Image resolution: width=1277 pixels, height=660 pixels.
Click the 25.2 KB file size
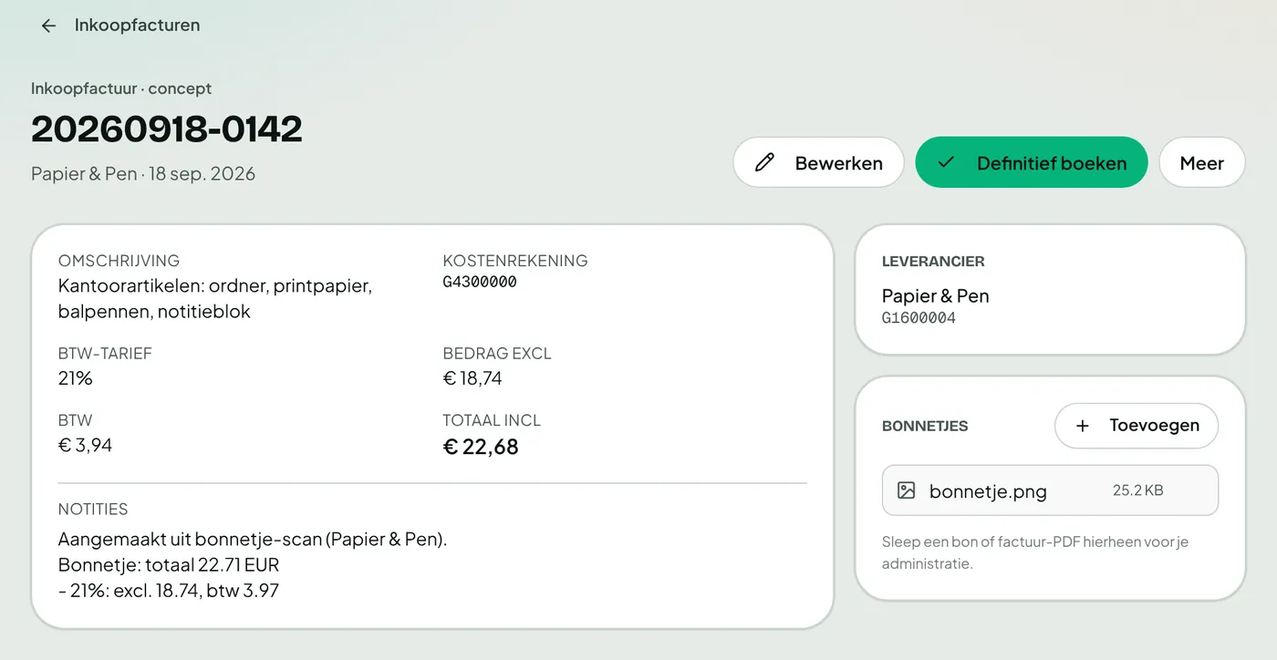click(x=1137, y=490)
